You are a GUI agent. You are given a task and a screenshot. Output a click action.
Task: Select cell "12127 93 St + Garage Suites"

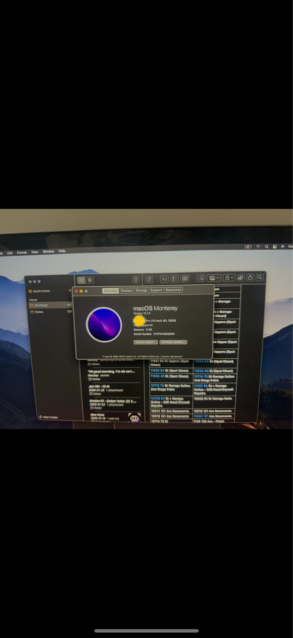(214, 389)
